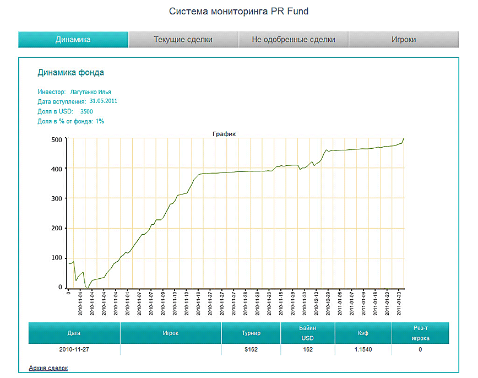Image resolution: width=478 pixels, height=378 pixels.
Task: Click investor name Лагутенко Илья
Action: (x=91, y=92)
